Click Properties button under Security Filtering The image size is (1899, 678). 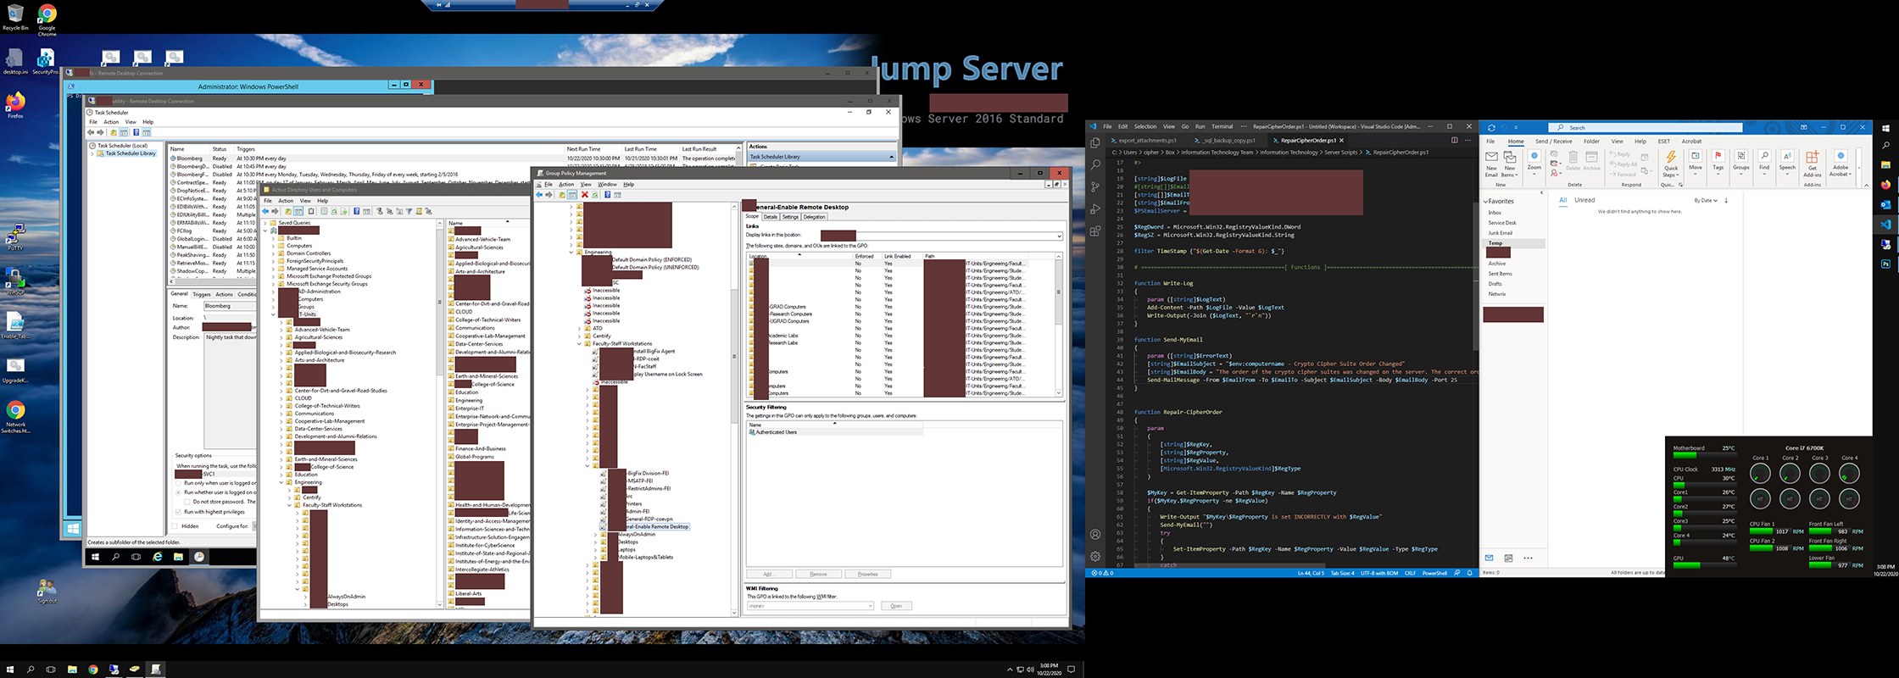point(867,574)
